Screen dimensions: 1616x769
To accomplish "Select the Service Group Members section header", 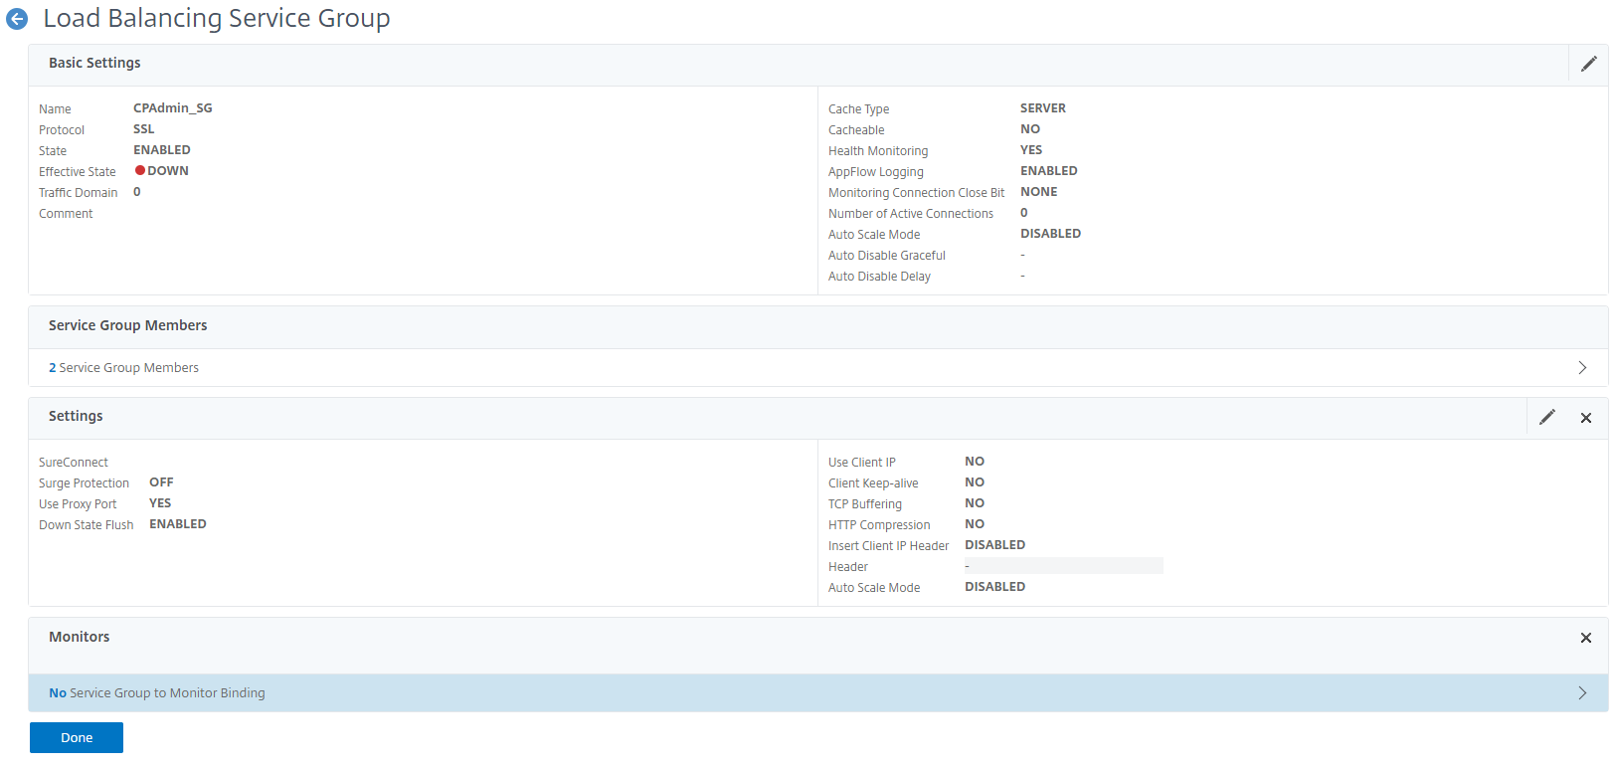I will point(127,325).
